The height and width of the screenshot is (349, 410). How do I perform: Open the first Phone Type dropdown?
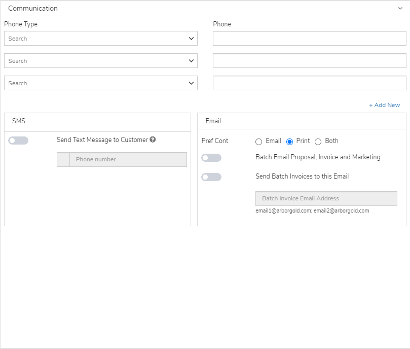pos(101,39)
